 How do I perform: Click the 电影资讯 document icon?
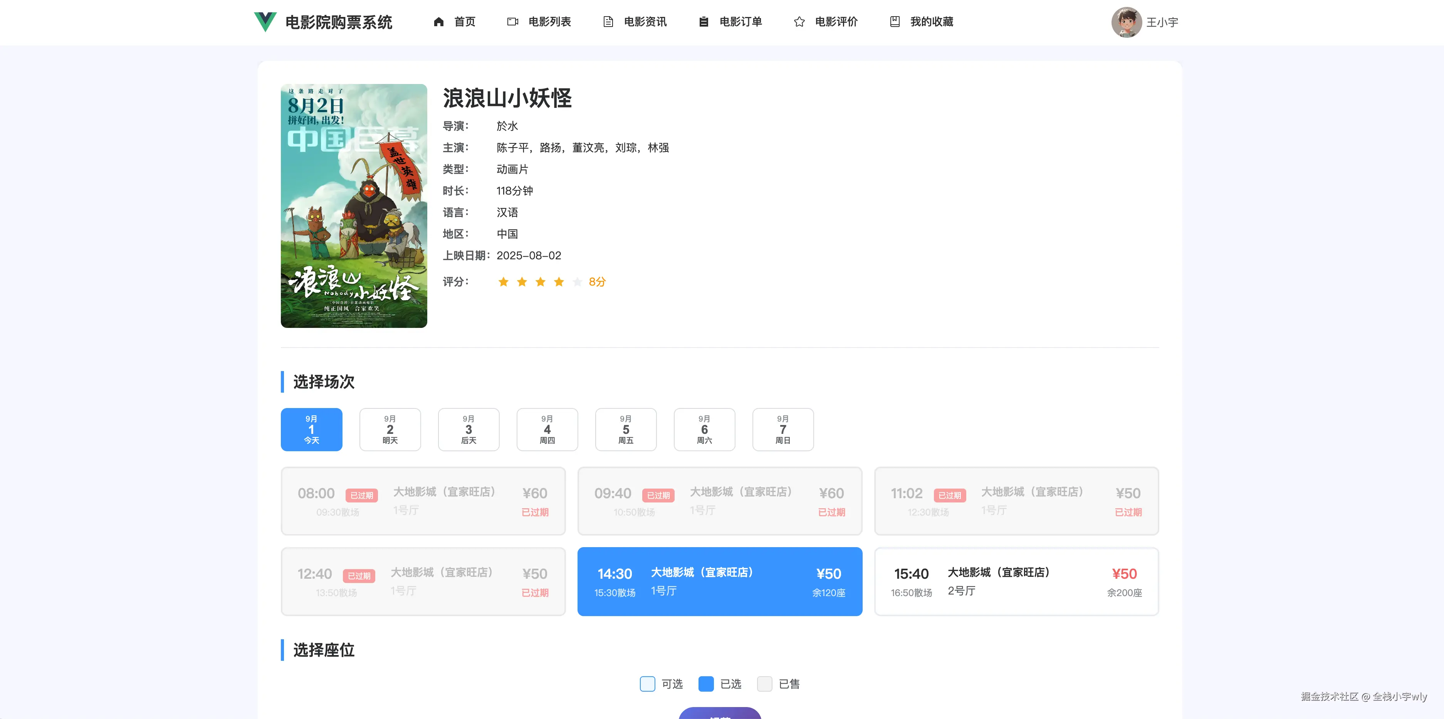click(x=608, y=22)
